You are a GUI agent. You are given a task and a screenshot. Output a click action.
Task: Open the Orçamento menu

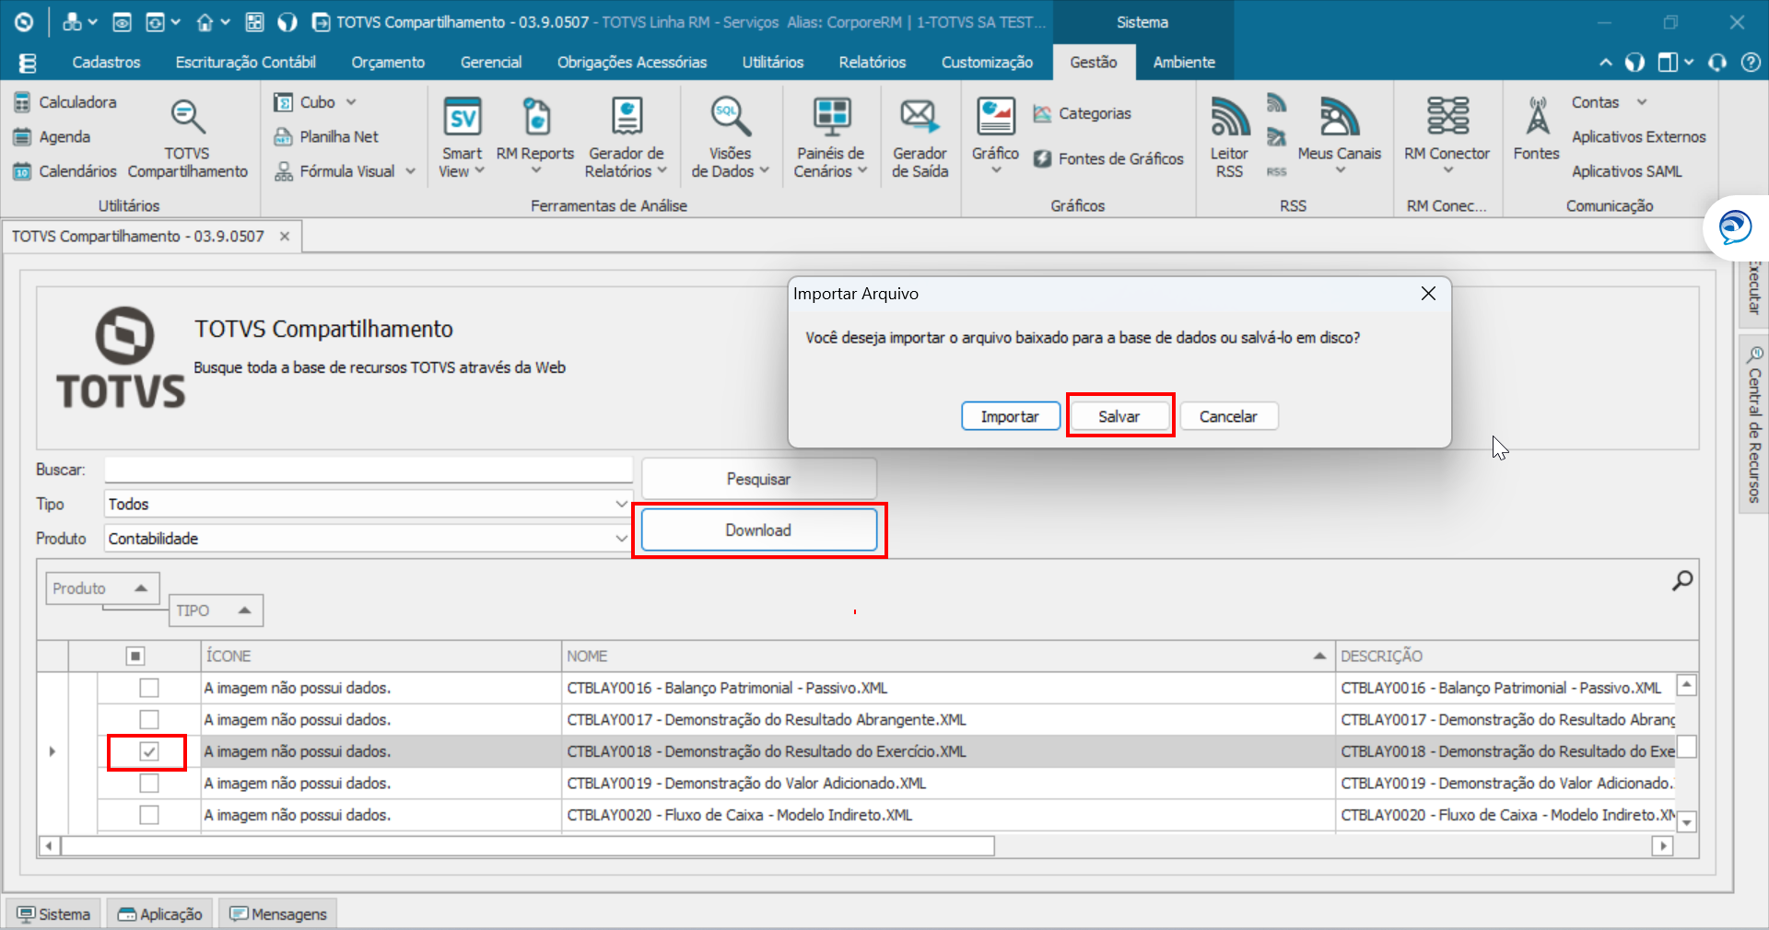[x=388, y=63]
